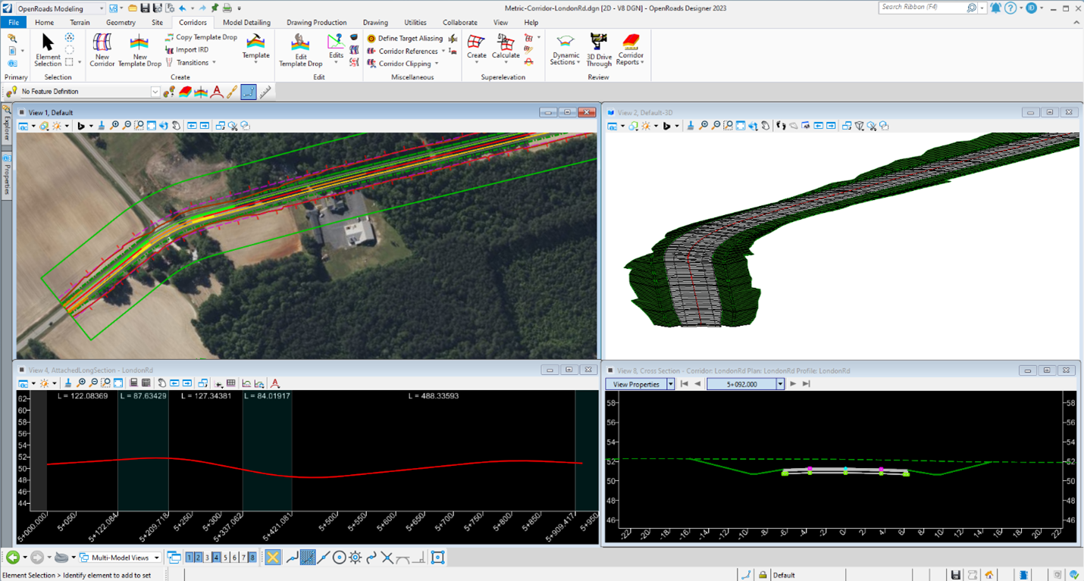Viewport: 1084px width, 581px height.
Task: Click the Back green arrow in bottom toolbar
Action: (x=12, y=558)
